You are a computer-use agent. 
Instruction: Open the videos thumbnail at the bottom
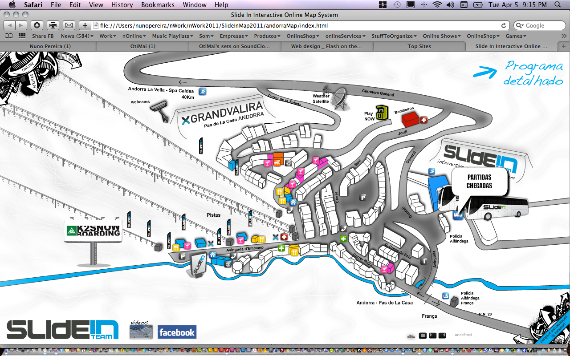[141, 332]
